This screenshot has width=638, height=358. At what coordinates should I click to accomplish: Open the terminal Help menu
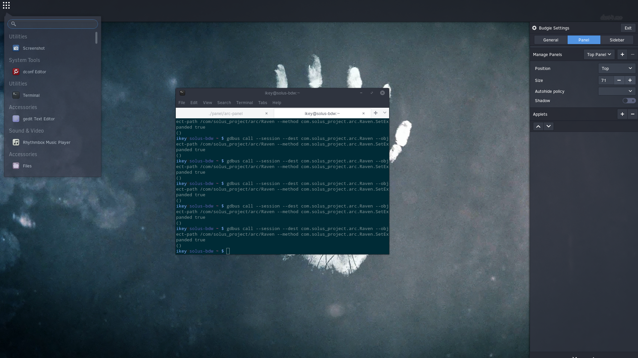pyautogui.click(x=277, y=103)
